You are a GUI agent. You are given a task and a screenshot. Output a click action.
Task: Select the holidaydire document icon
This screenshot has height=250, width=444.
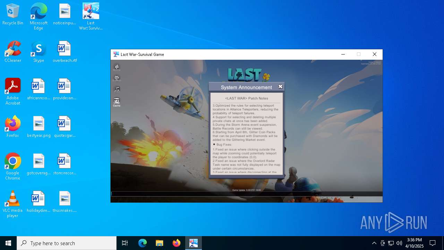coord(39,202)
